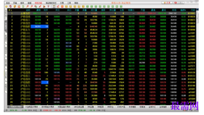Image resolution: width=204 pixels, height=115 pixels.
Task: Click the button beside the 交易 button
Action: (x=179, y=3)
